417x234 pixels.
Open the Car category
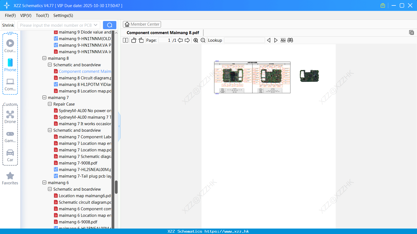[x=10, y=152]
